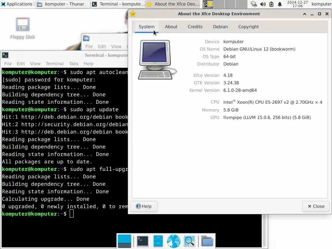Switch to the About tab
Image resolution: width=332 pixels, height=249 pixels.
point(171,27)
